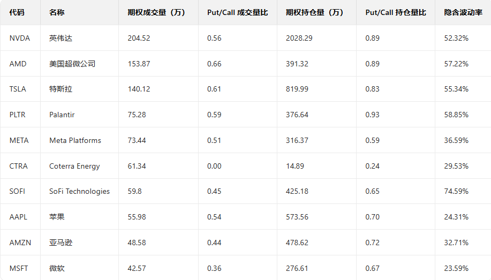This screenshot has height=280, width=491.
Task: Select the AMD ticker cell
Action: pyautogui.click(x=18, y=64)
